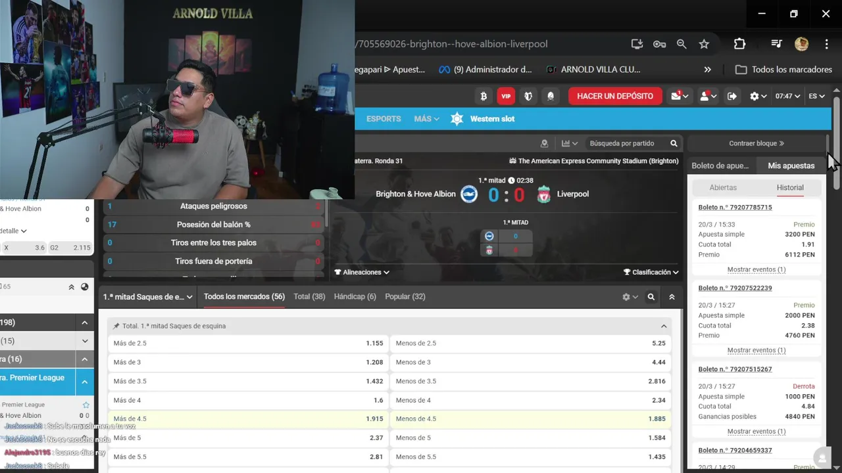Collapse all markets with double-chevron icon
Screen dimensions: 842x473
coord(672,297)
